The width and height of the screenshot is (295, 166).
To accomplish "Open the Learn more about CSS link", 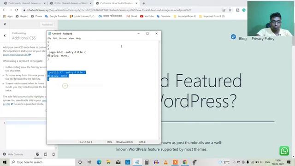I will (15, 55).
